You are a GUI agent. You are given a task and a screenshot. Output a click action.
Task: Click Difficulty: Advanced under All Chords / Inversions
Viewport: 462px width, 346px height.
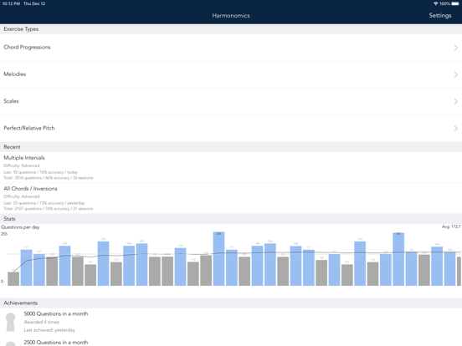(22, 196)
